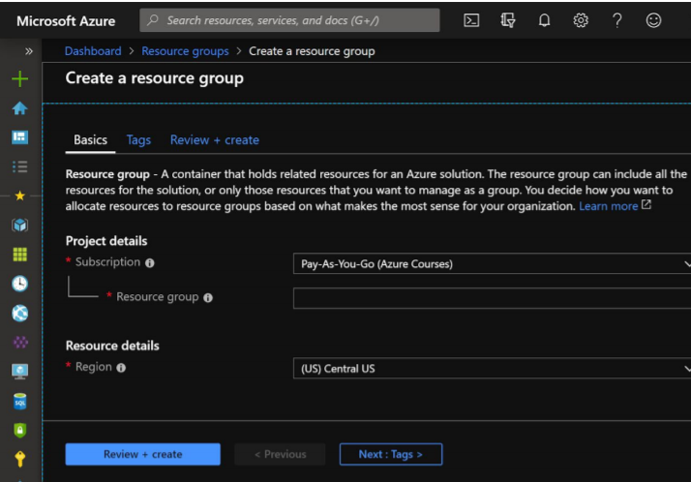Open the help question mark icon

tap(616, 20)
